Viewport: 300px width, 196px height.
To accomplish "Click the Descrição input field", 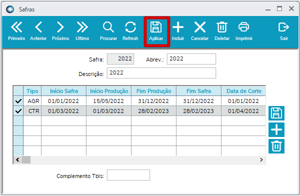I will (161, 73).
